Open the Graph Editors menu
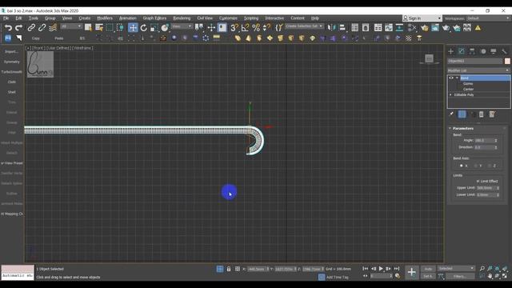Image resolution: width=512 pixels, height=288 pixels. point(154,18)
